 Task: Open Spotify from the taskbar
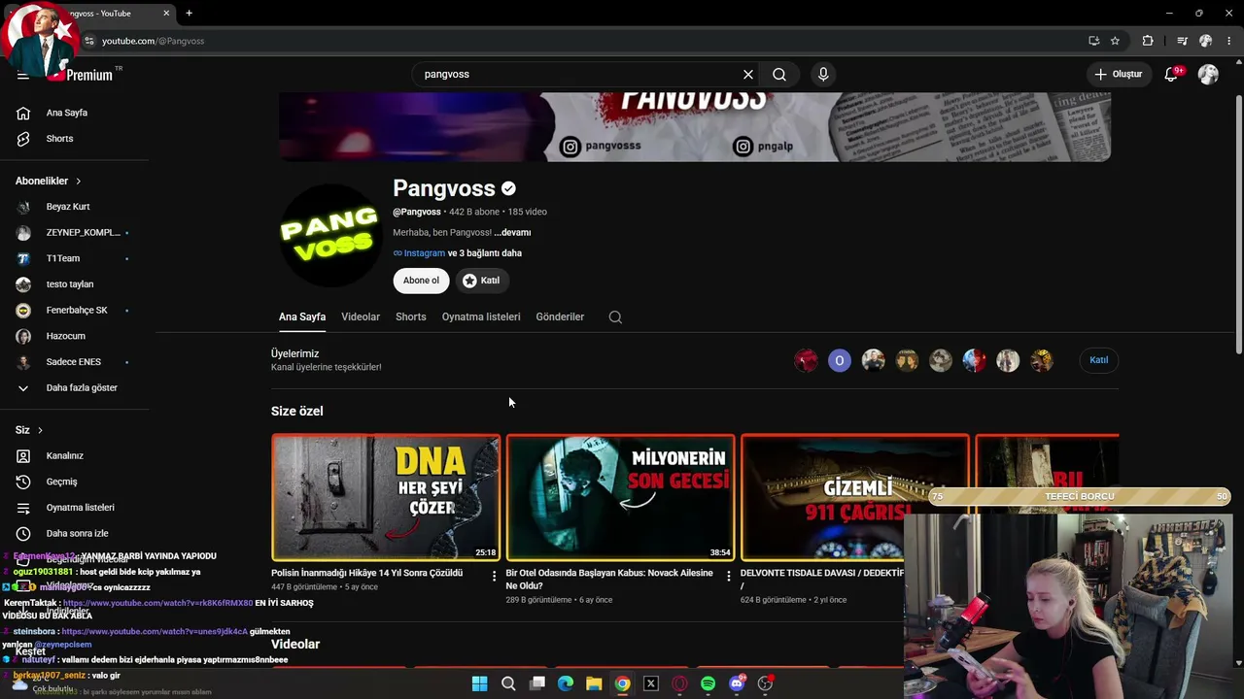coord(708,683)
